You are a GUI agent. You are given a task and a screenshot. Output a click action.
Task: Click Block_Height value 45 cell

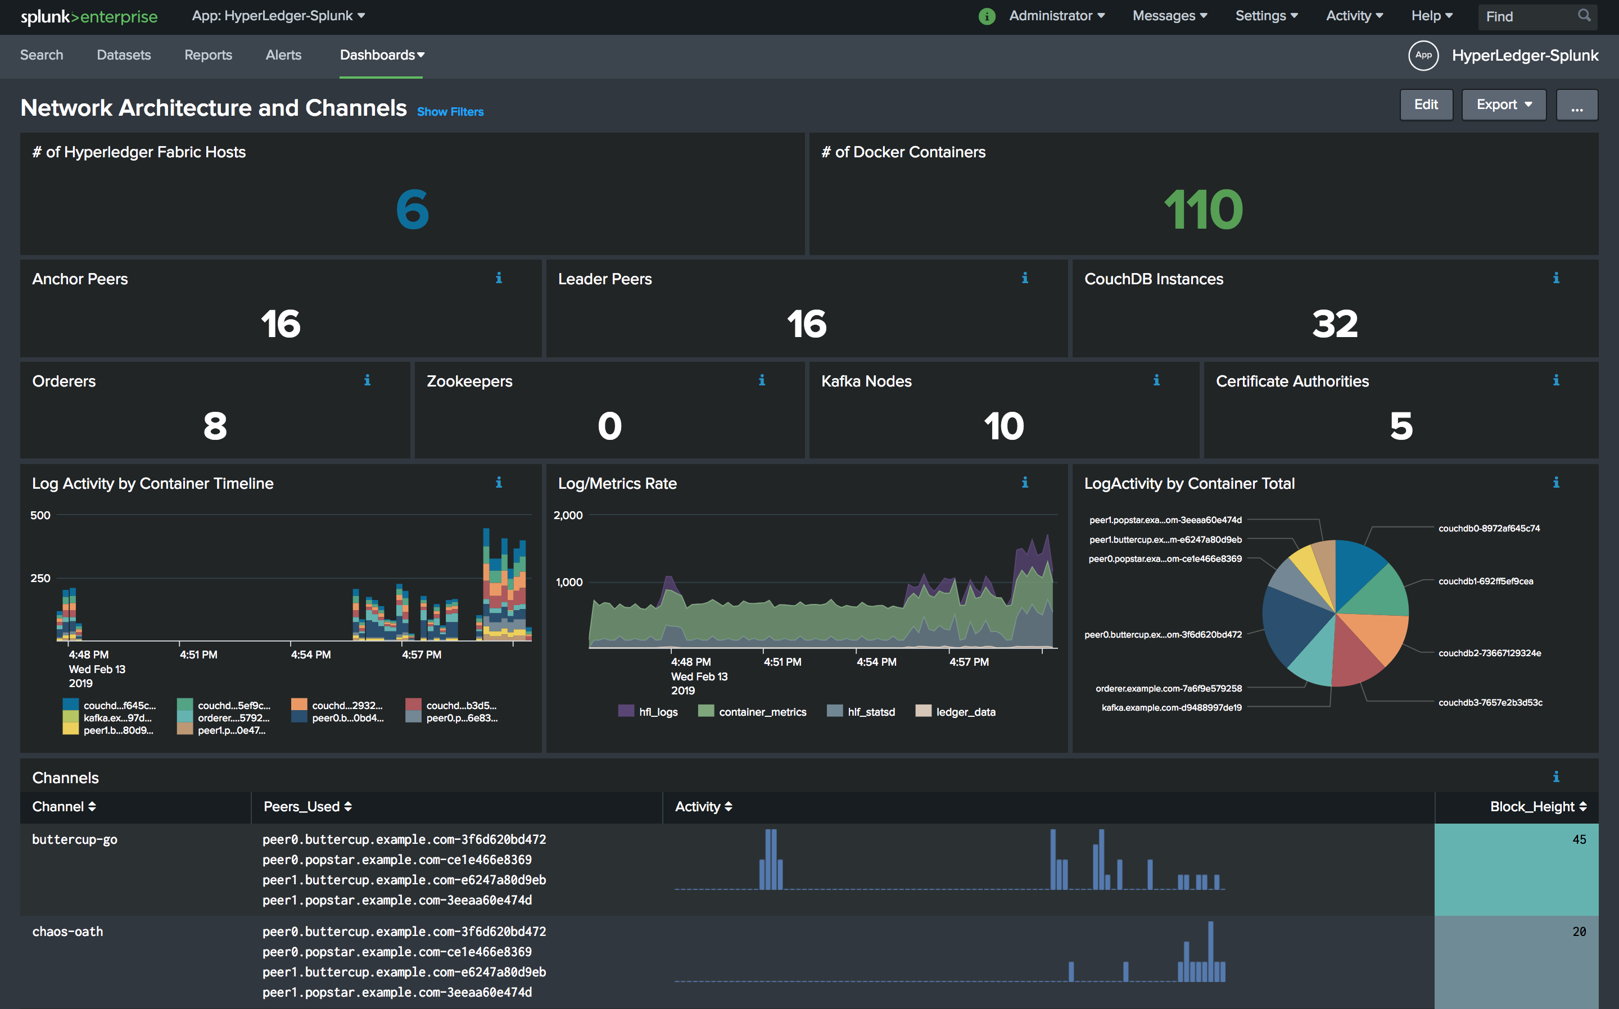(1516, 870)
